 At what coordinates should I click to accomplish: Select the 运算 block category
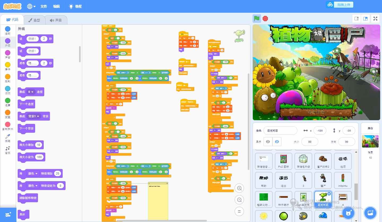[x=8, y=102]
